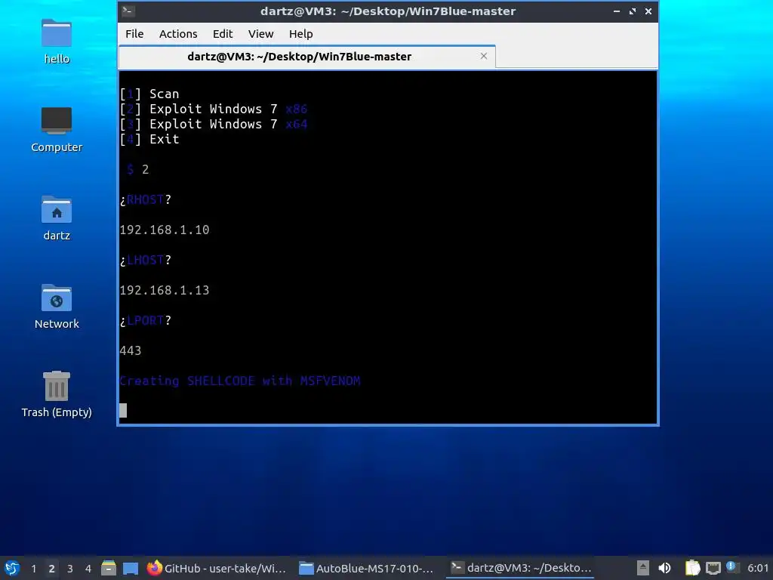Open the removable media eject tray icon
This screenshot has width=773, height=580.
point(642,568)
